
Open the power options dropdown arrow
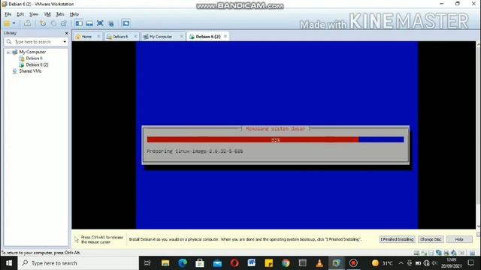click(x=14, y=23)
